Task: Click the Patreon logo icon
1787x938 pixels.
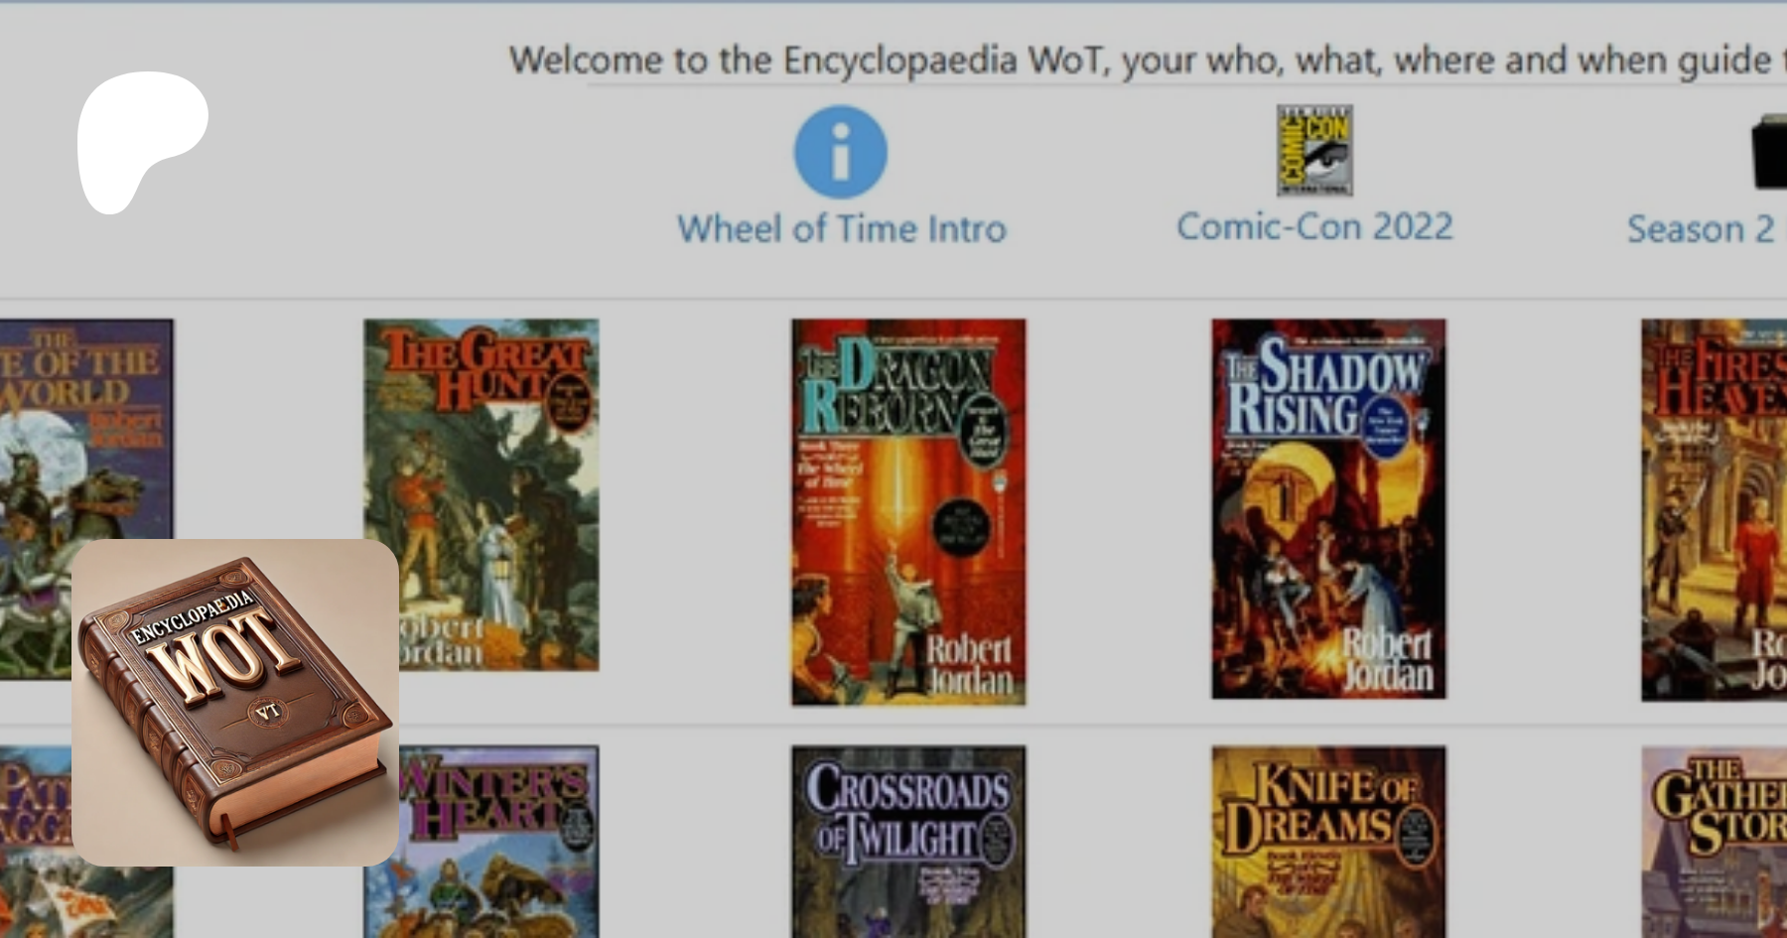Action: [x=142, y=142]
